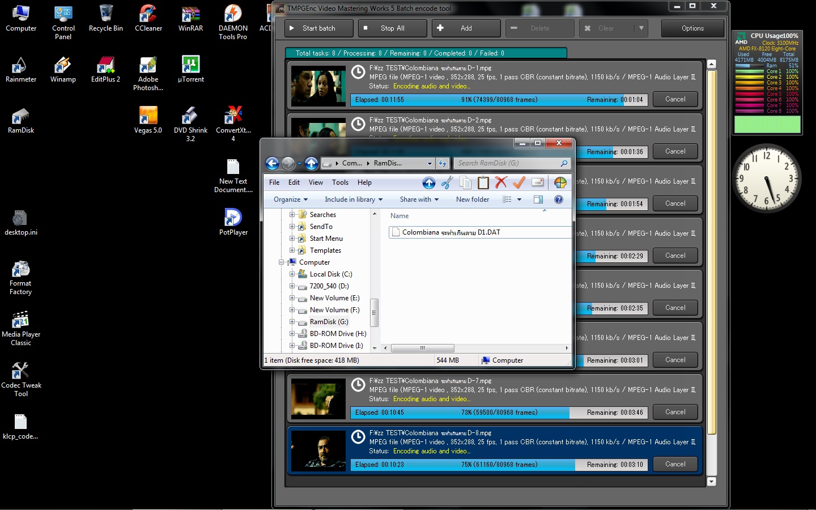Open the Clear button dropdown arrow in TMPGEnc
This screenshot has width=816, height=510.
pyautogui.click(x=641, y=28)
